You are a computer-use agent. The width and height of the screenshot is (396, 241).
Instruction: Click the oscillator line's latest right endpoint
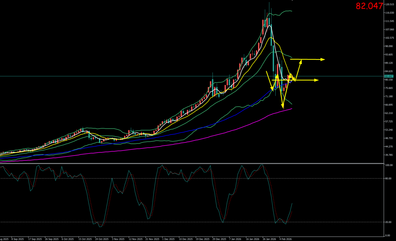click(292, 203)
